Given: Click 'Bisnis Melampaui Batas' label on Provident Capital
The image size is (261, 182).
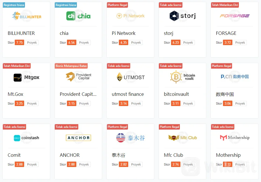Looking at the screenshot, I should (71, 66).
